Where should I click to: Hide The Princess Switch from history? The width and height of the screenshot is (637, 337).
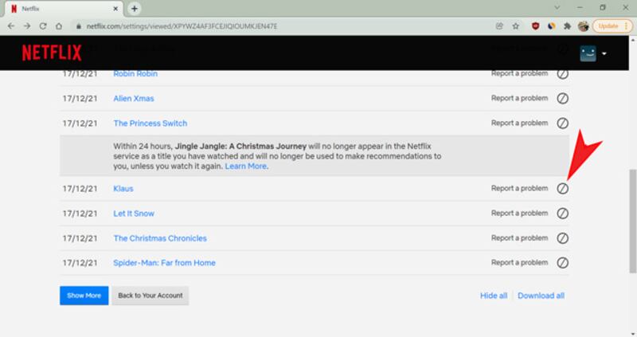pyautogui.click(x=562, y=123)
